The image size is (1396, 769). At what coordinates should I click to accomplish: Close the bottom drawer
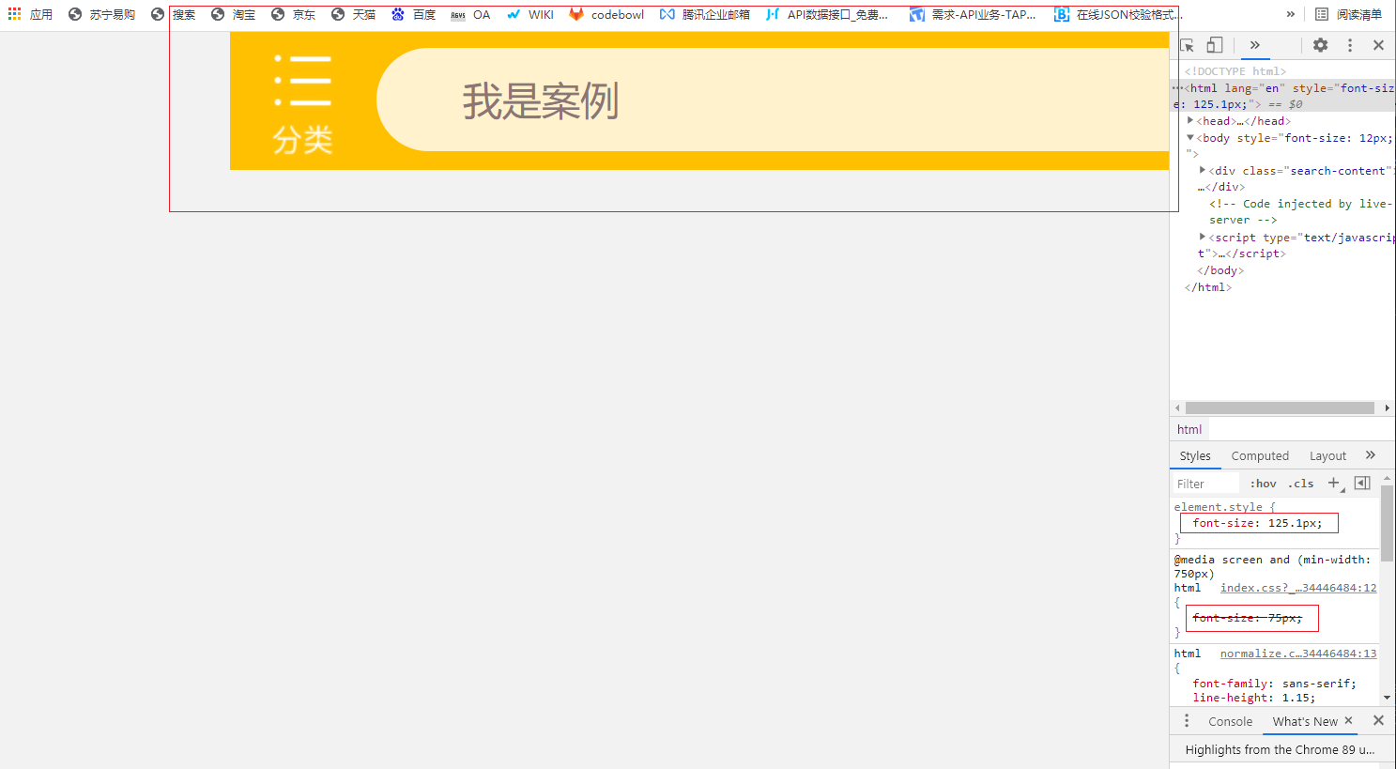(x=1378, y=720)
